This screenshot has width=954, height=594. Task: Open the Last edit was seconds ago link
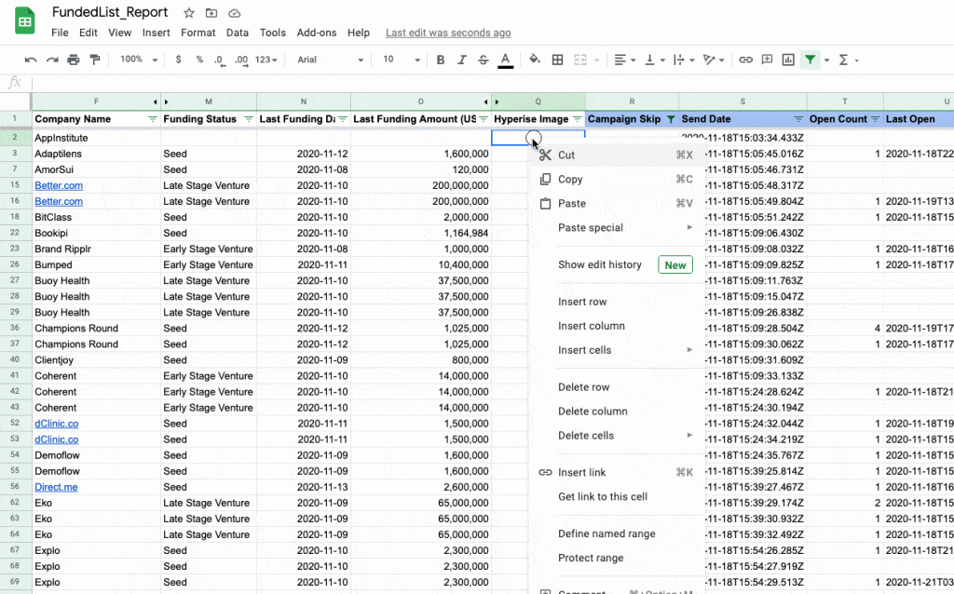(x=448, y=33)
